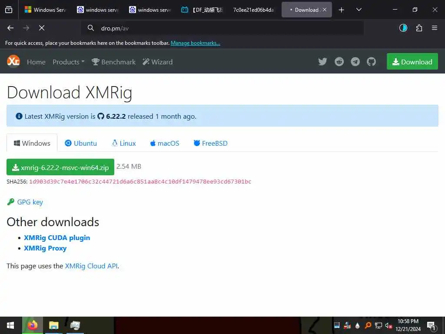The image size is (445, 334).
Task: Click the green key icon next to GPG key
Action: click(11, 202)
